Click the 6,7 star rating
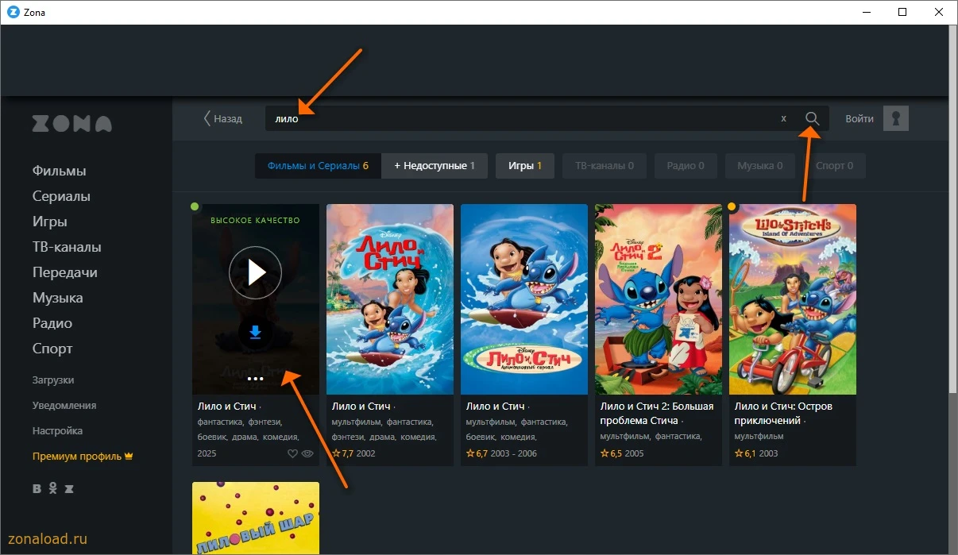Viewport: 958px width, 555px height. tap(477, 453)
